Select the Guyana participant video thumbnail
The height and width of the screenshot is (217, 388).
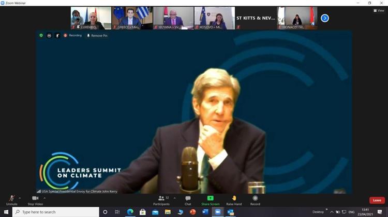(x=173, y=18)
